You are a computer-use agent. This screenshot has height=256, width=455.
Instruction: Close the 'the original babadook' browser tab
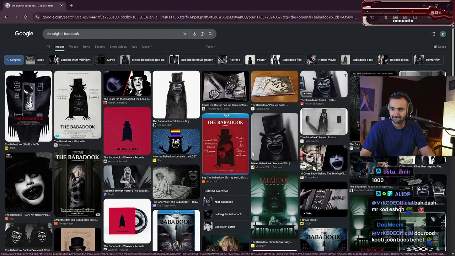(x=61, y=5)
